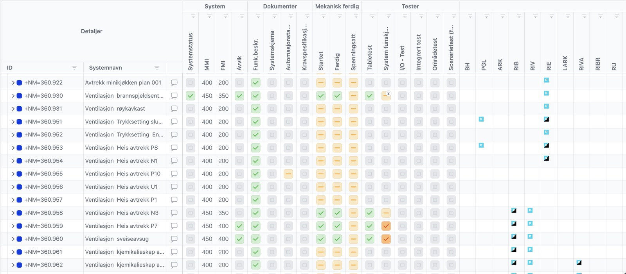626x274 pixels.
Task: Open comments for +NM=360.962
Action: pos(174,265)
